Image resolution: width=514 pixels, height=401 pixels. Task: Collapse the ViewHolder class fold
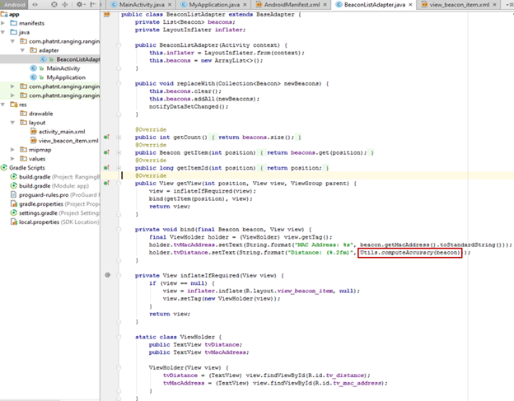pos(119,337)
